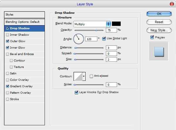Open the Pattern Overlay settings row

coord(24,93)
